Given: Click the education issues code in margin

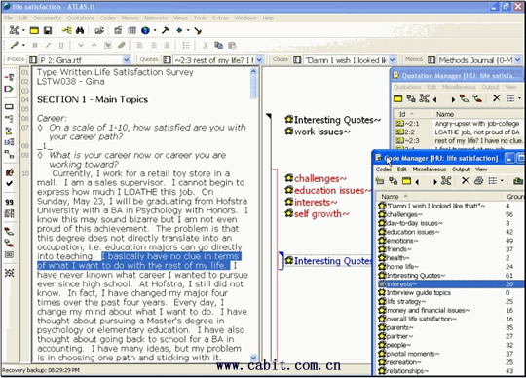Looking at the screenshot, I should point(328,191).
